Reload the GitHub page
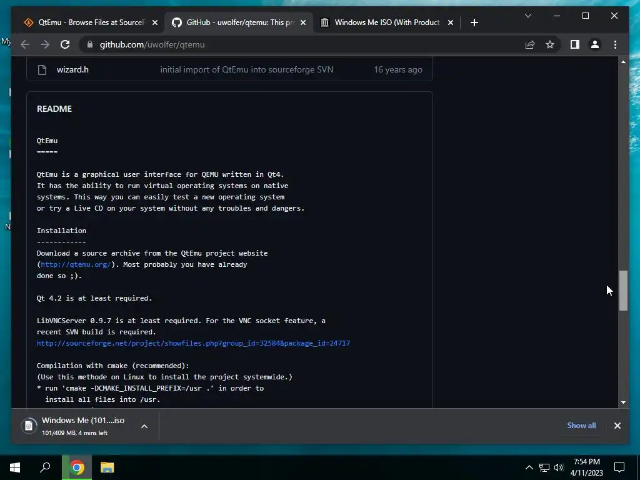Screen dimensions: 640x480 pos(65,44)
